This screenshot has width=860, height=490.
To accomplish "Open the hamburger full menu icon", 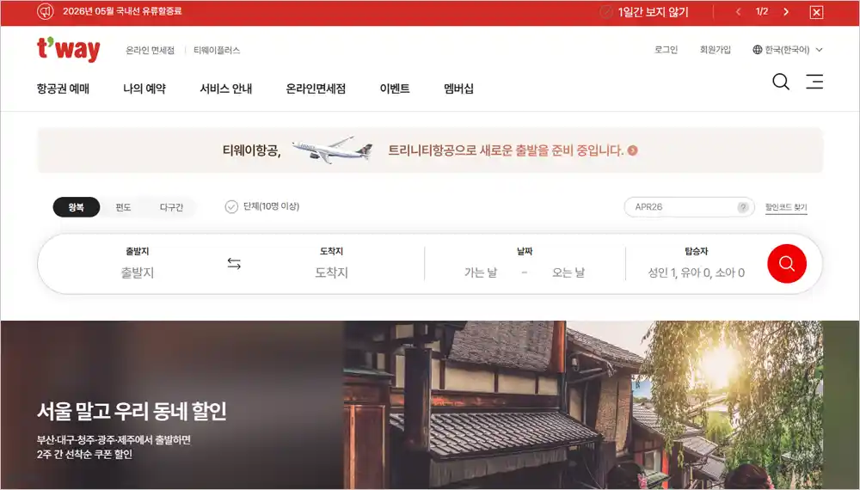I will [x=814, y=82].
